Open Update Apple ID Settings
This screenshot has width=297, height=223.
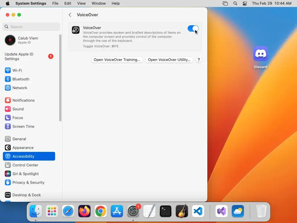click(29, 57)
